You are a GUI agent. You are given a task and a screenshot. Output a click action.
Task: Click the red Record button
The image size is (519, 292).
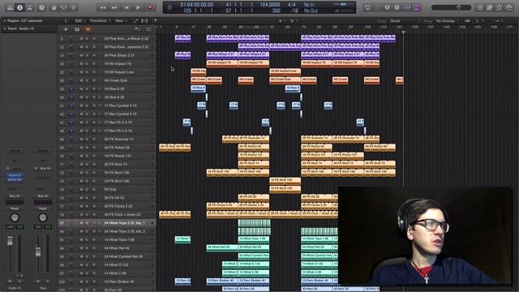pos(150,7)
